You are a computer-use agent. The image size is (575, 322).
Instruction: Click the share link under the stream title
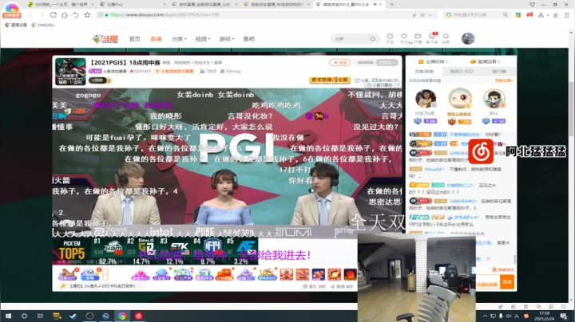pos(362,80)
